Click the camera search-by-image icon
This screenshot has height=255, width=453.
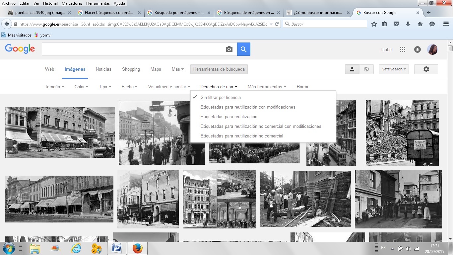point(229,49)
